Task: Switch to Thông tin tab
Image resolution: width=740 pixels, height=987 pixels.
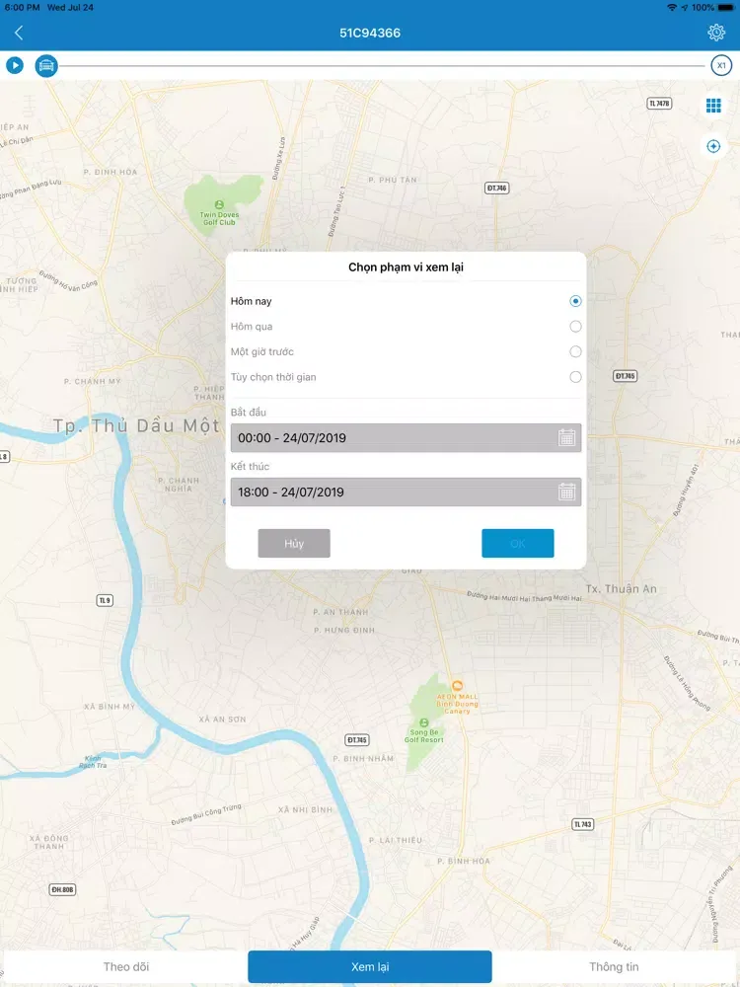Action: point(614,966)
